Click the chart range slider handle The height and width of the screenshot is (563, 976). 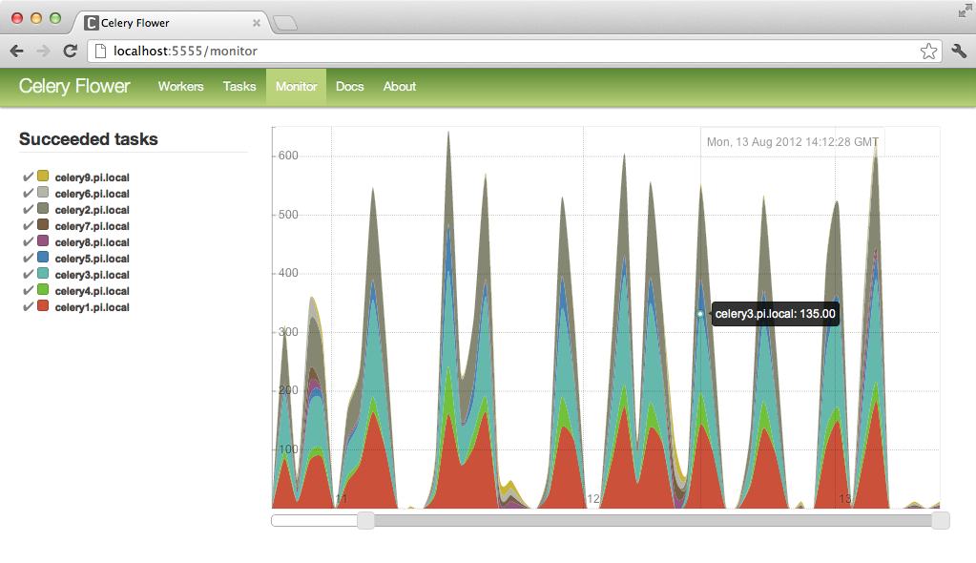coord(365,521)
